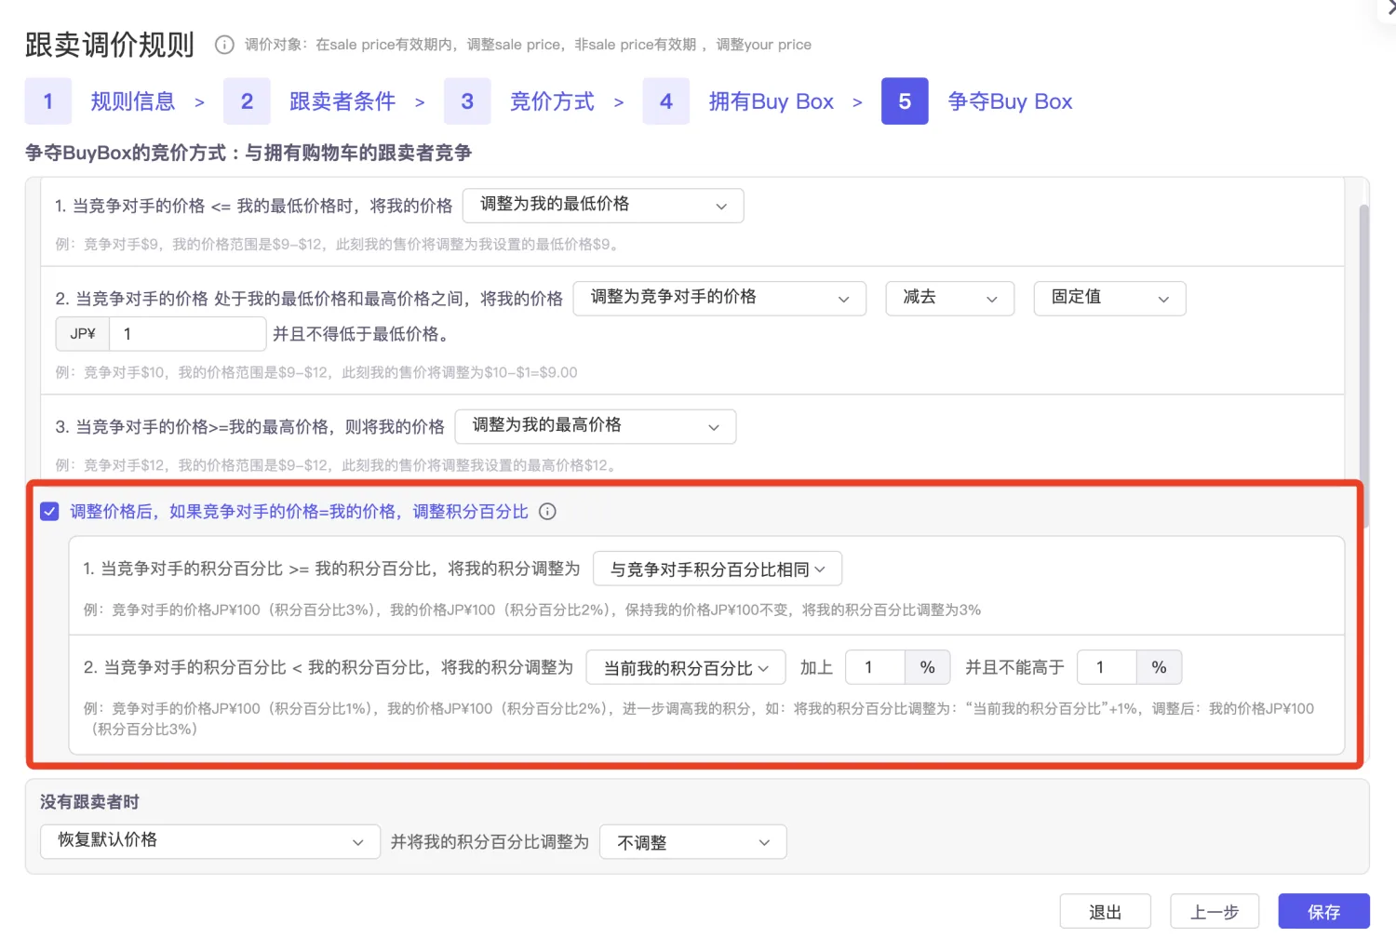Go to step 2 跟卖者条件
1396x951 pixels.
pos(310,101)
